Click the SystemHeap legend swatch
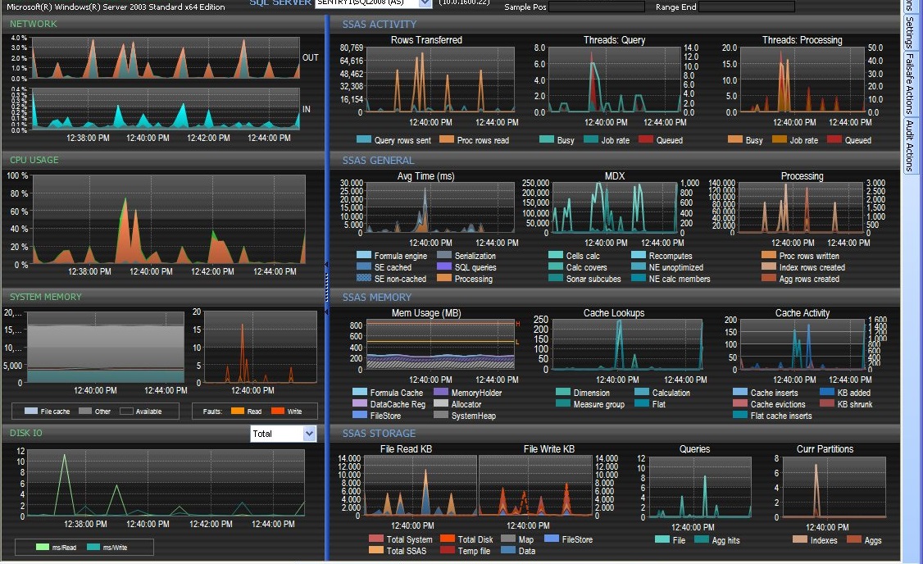Viewport: 923px width, 564px height. (441, 415)
